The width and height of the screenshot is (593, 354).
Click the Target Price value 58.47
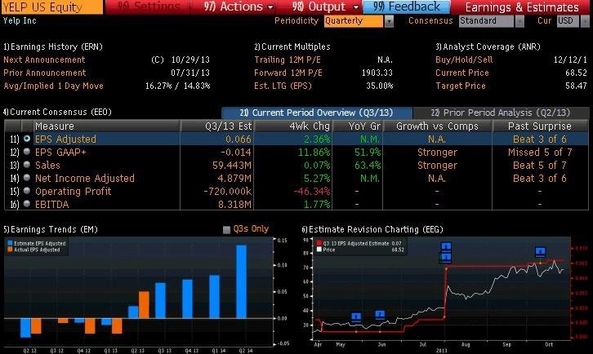[576, 86]
